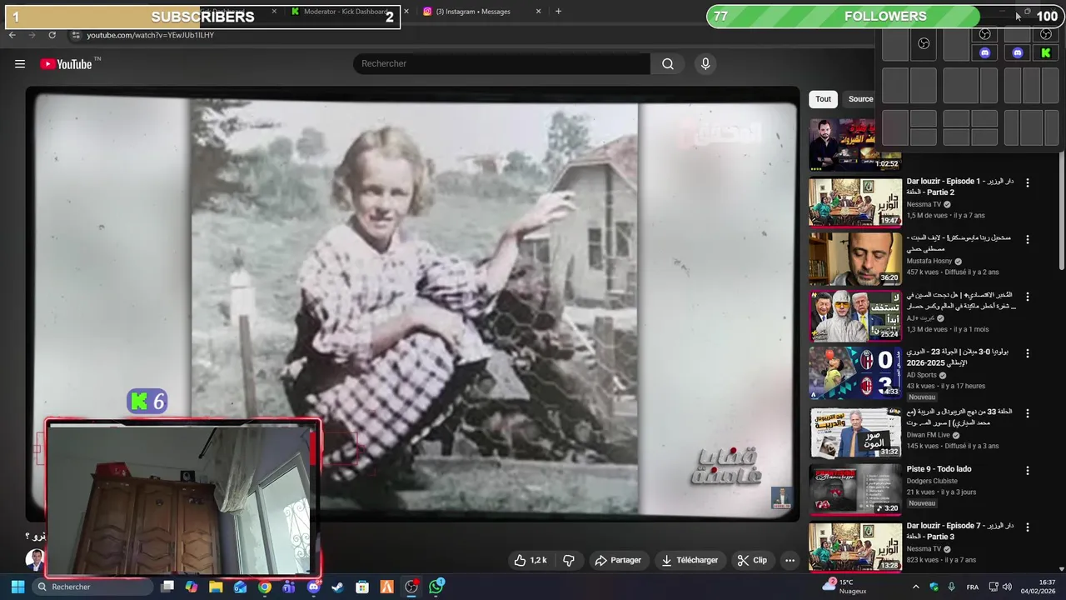Open options for Piste 9 - Todo lado
The width and height of the screenshot is (1066, 600).
coord(1027,470)
